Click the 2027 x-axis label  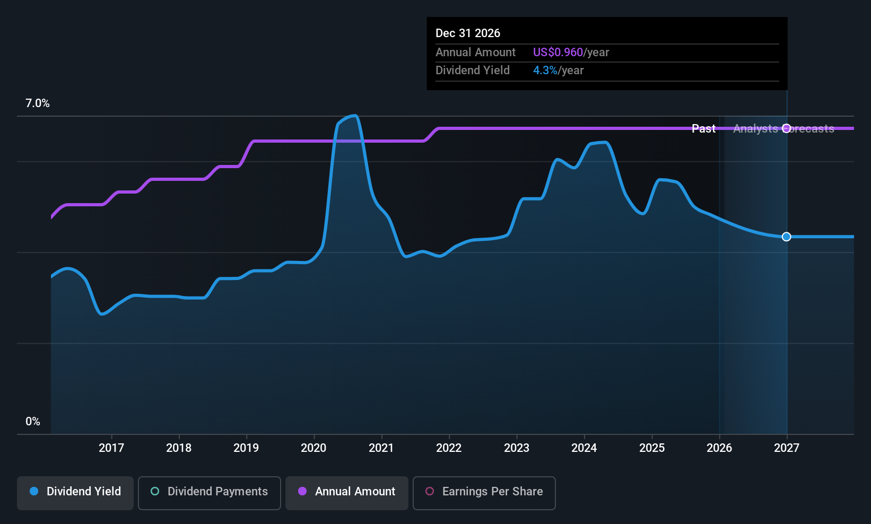(x=787, y=448)
